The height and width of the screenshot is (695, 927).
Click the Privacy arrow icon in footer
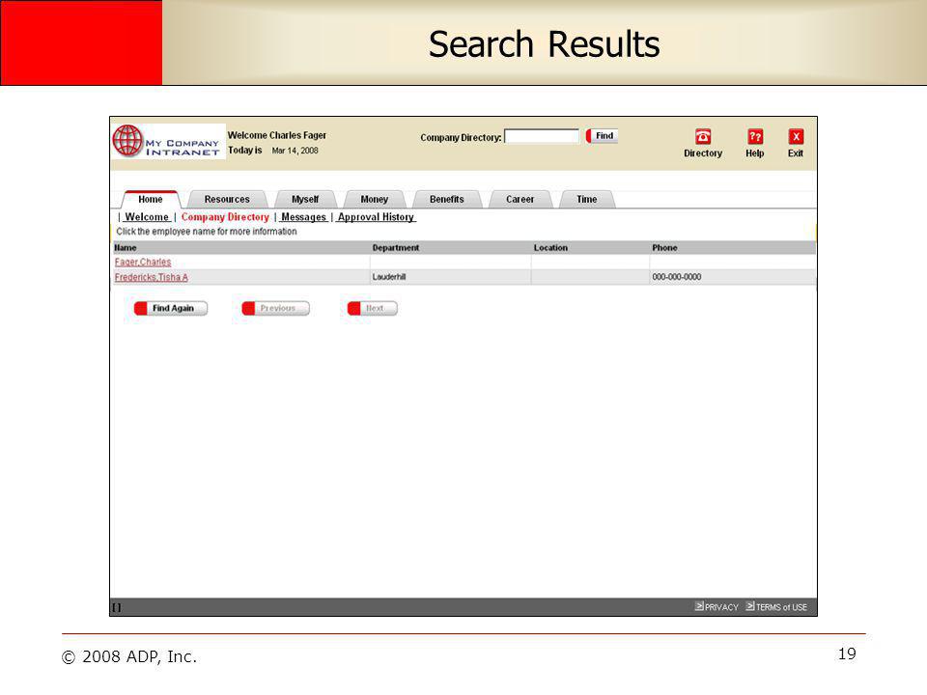699,606
